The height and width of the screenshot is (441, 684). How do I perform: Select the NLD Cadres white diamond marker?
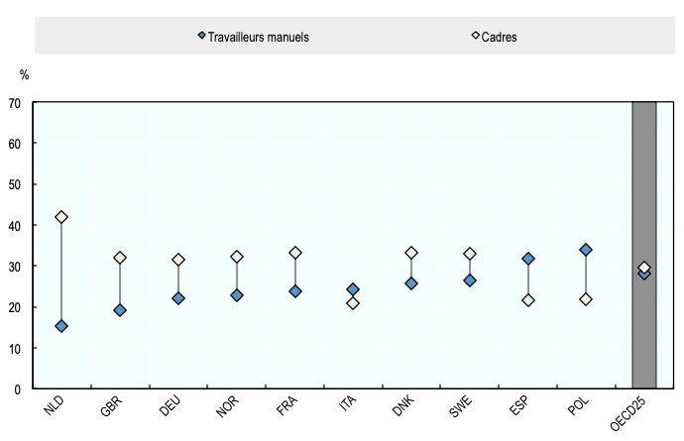[x=61, y=217]
